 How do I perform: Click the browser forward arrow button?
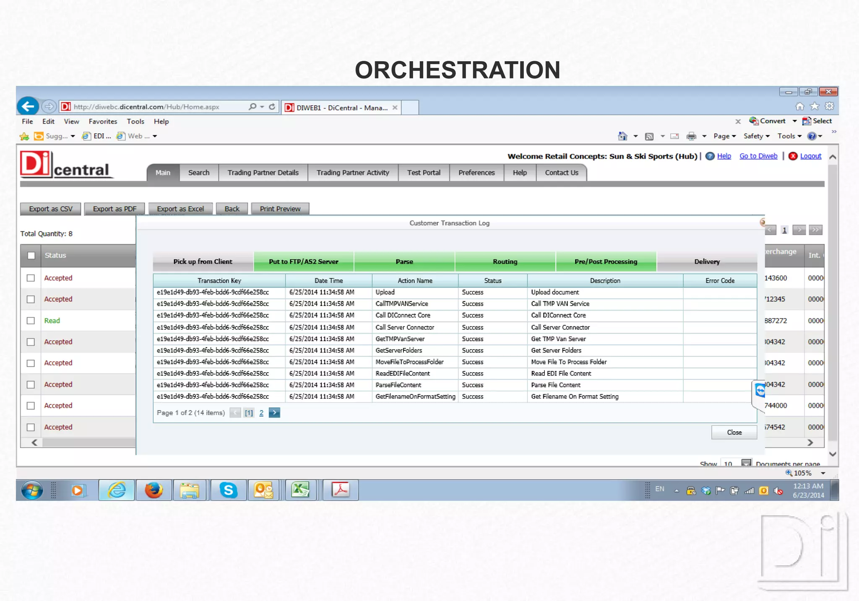click(49, 106)
